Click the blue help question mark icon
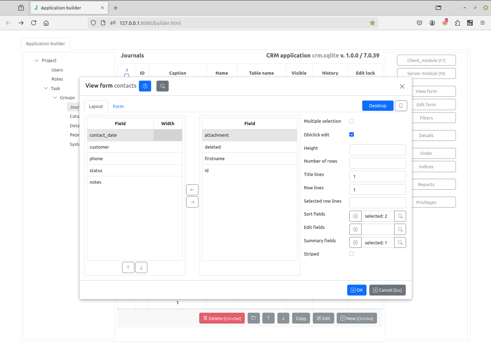 pos(145,86)
